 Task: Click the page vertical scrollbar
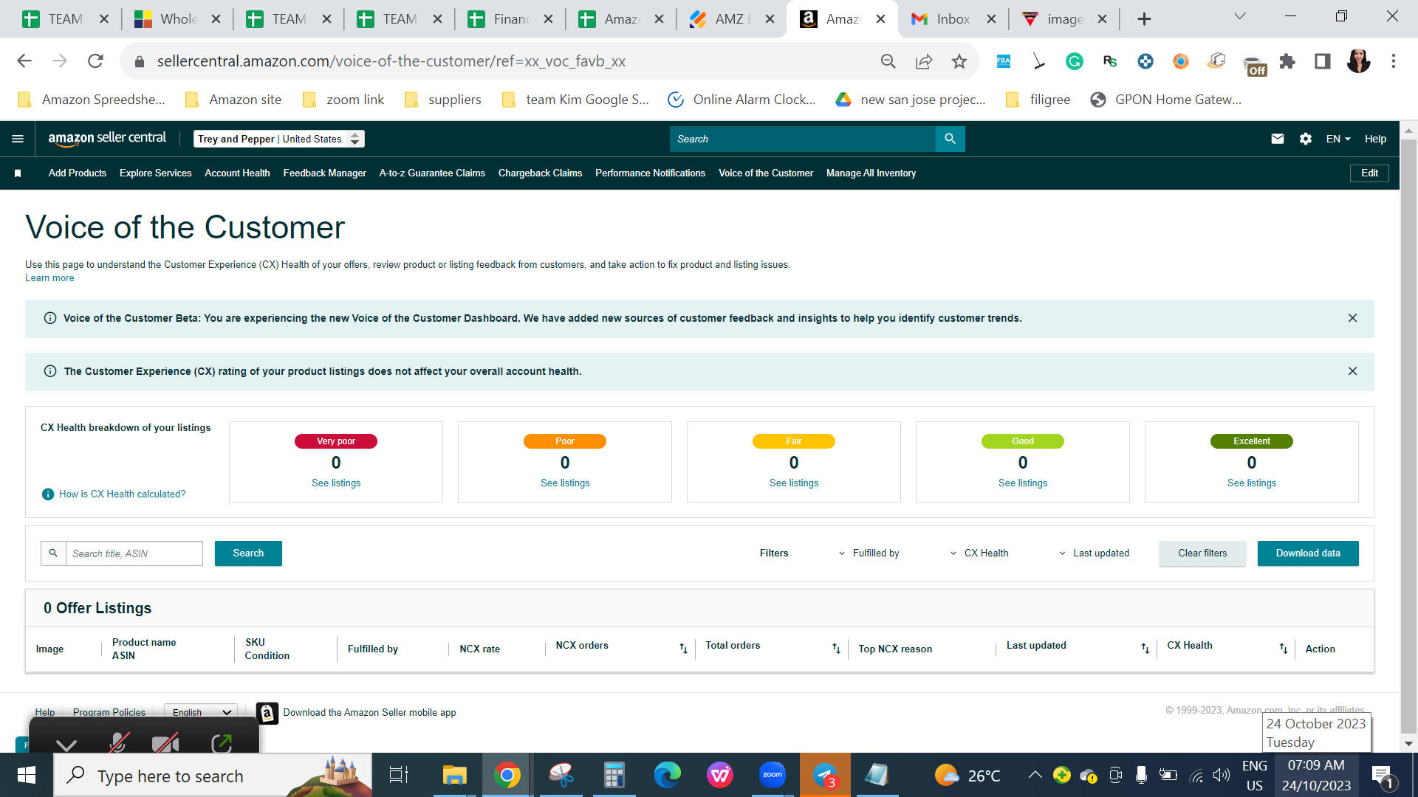coord(1408,437)
